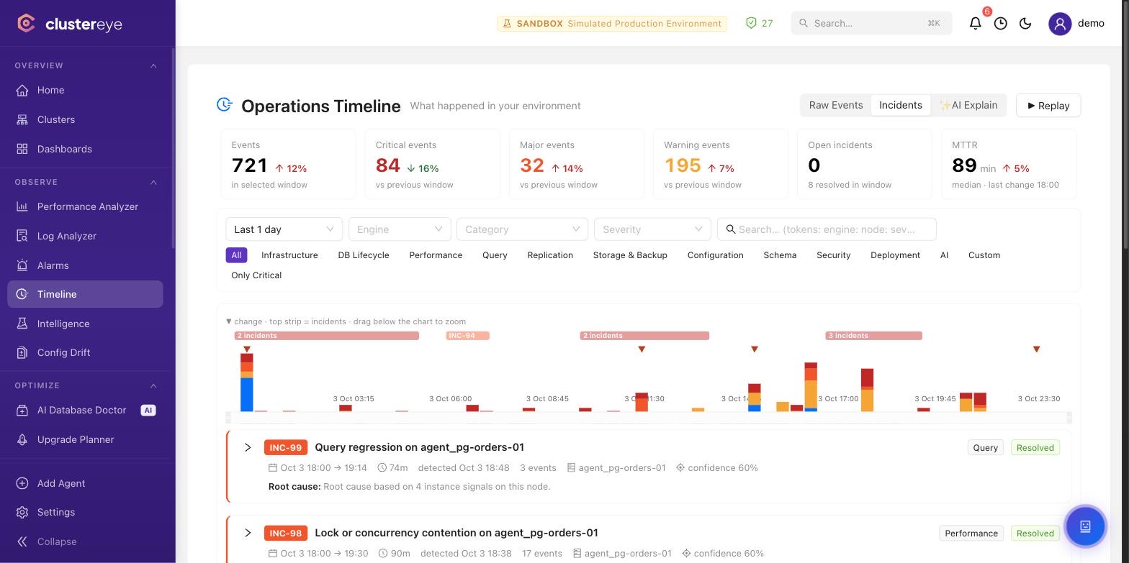The image size is (1129, 563).
Task: Collapse the sidebar
Action: click(85, 541)
